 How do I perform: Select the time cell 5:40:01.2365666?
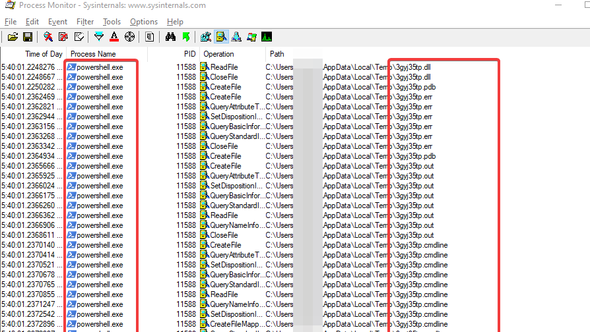32,166
